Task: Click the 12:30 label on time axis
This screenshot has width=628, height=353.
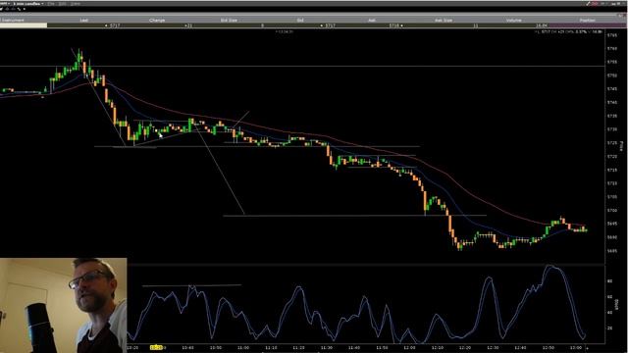Action: (x=493, y=348)
